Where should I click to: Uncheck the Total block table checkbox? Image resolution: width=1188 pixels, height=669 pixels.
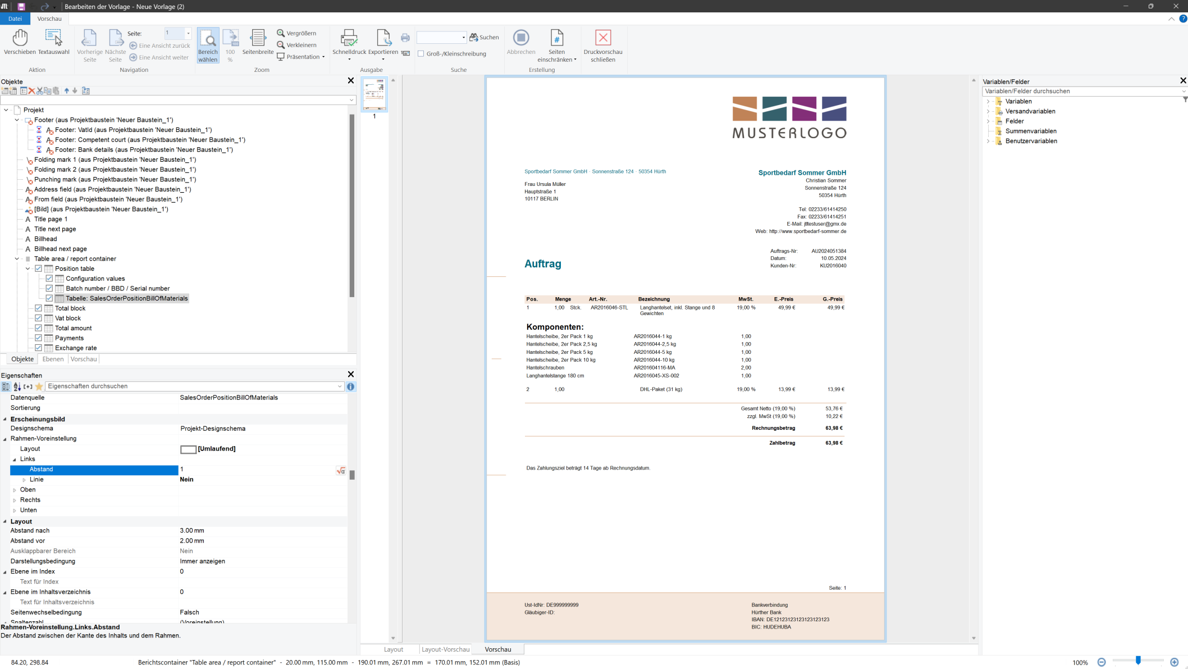39,308
